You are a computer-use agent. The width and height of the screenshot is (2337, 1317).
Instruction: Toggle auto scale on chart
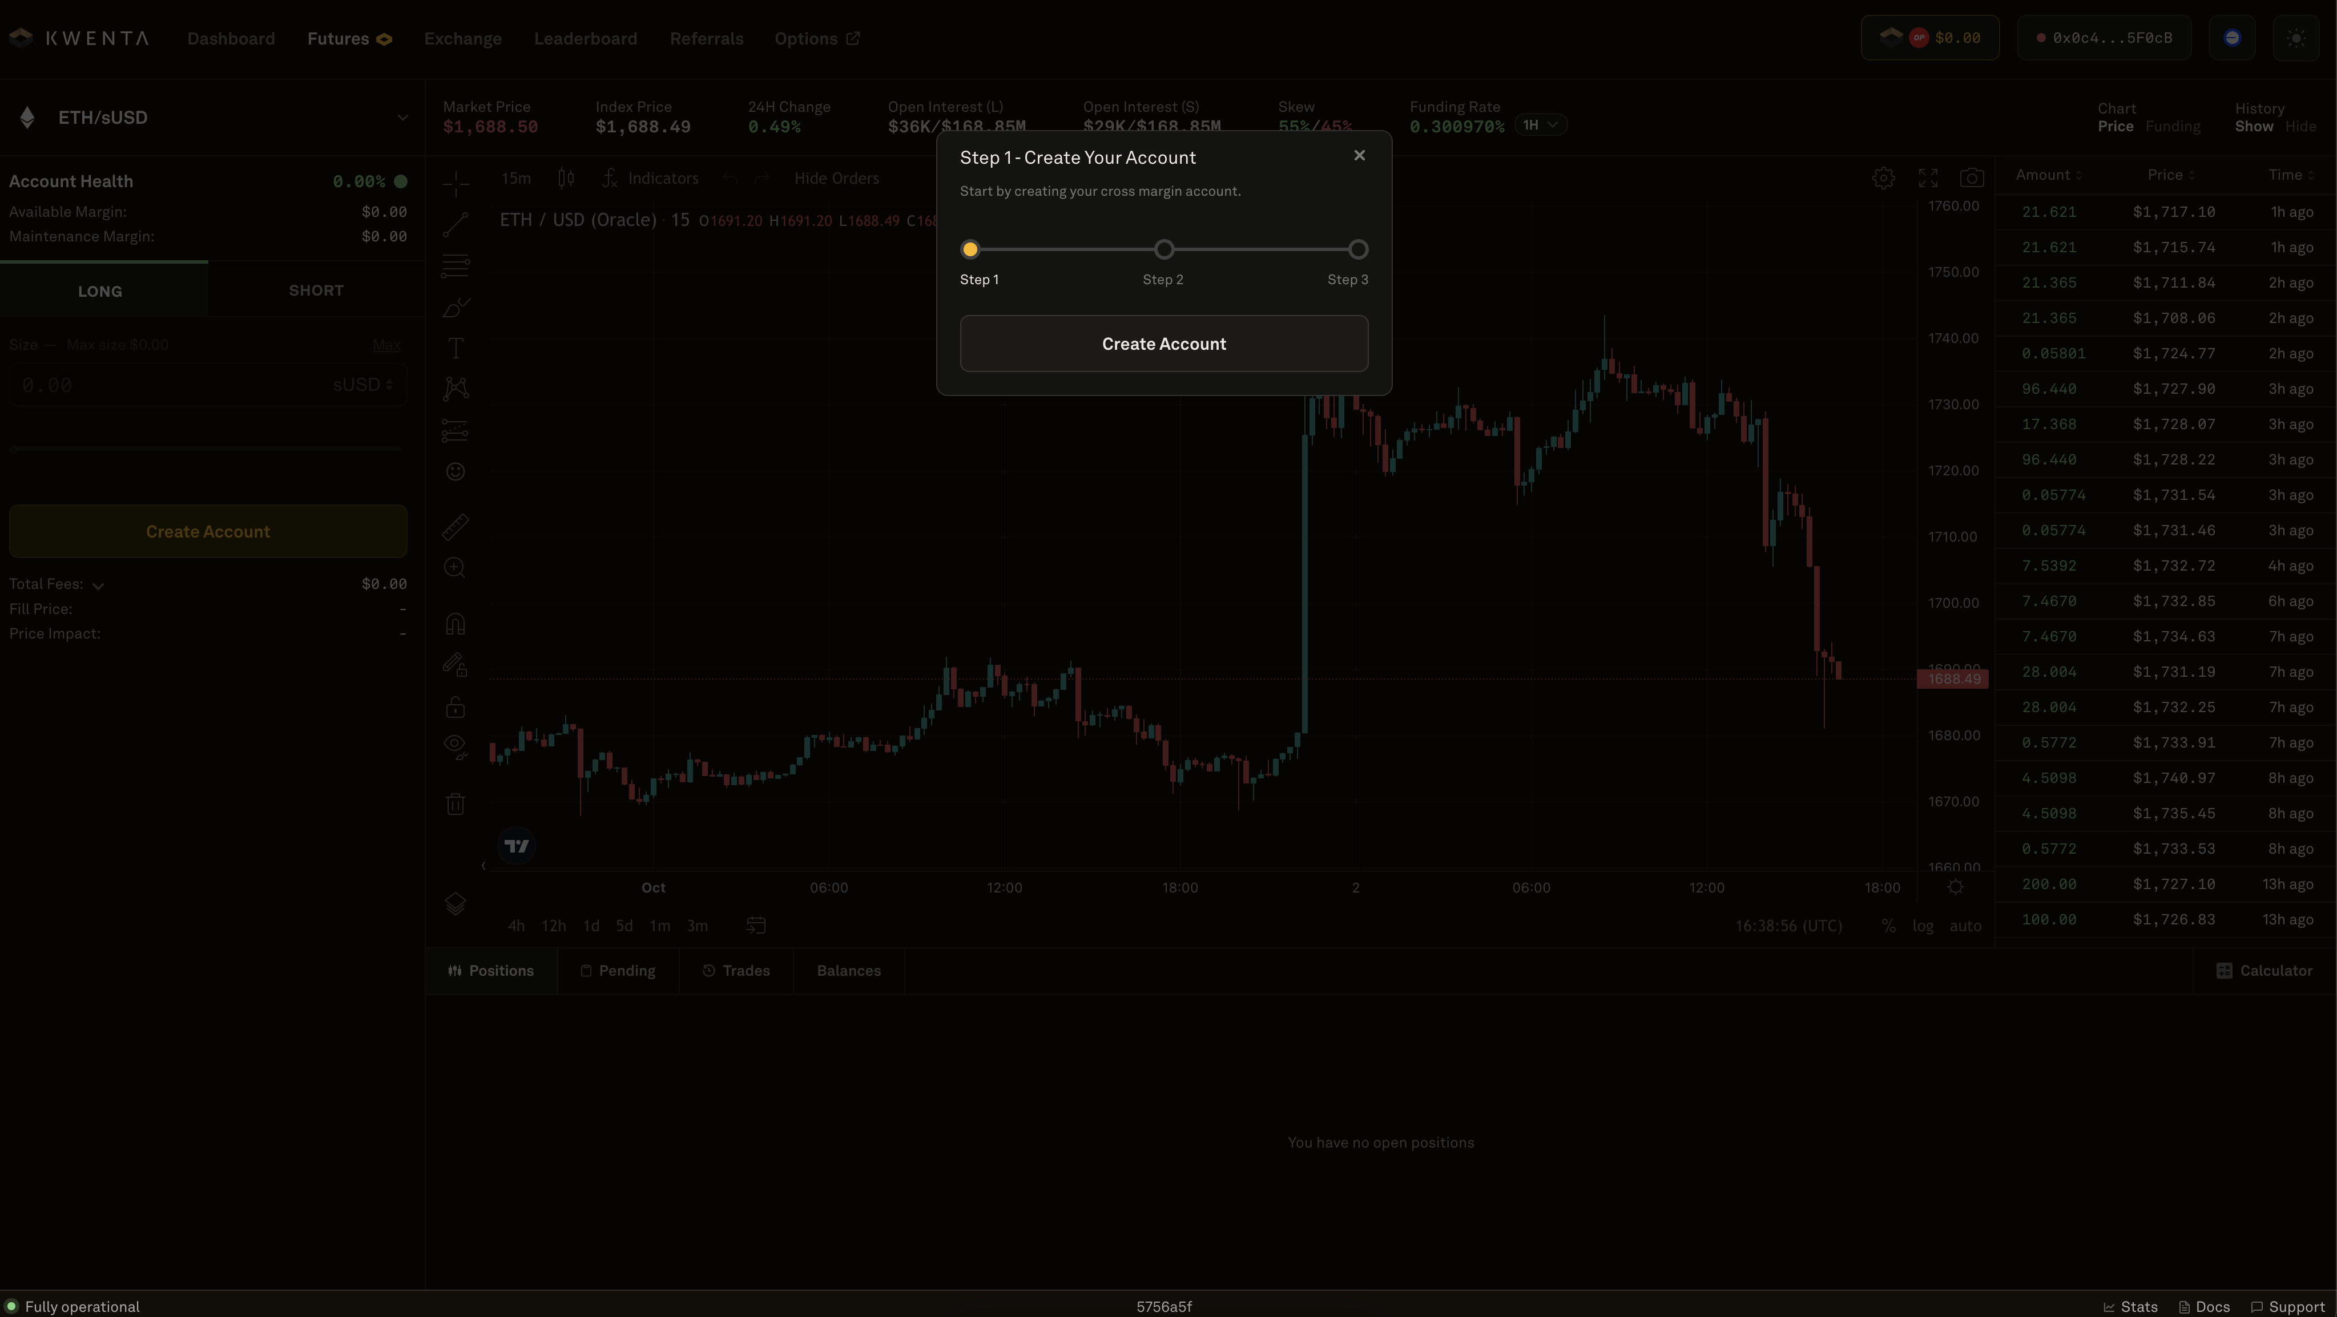click(1965, 926)
